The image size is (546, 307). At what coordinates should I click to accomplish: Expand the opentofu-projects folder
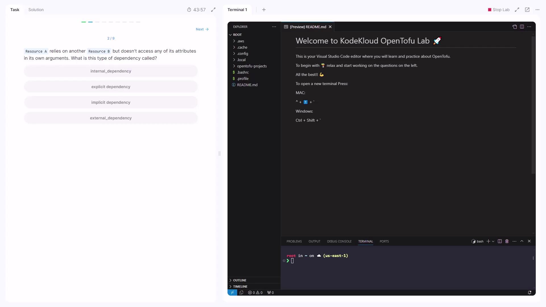252,66
